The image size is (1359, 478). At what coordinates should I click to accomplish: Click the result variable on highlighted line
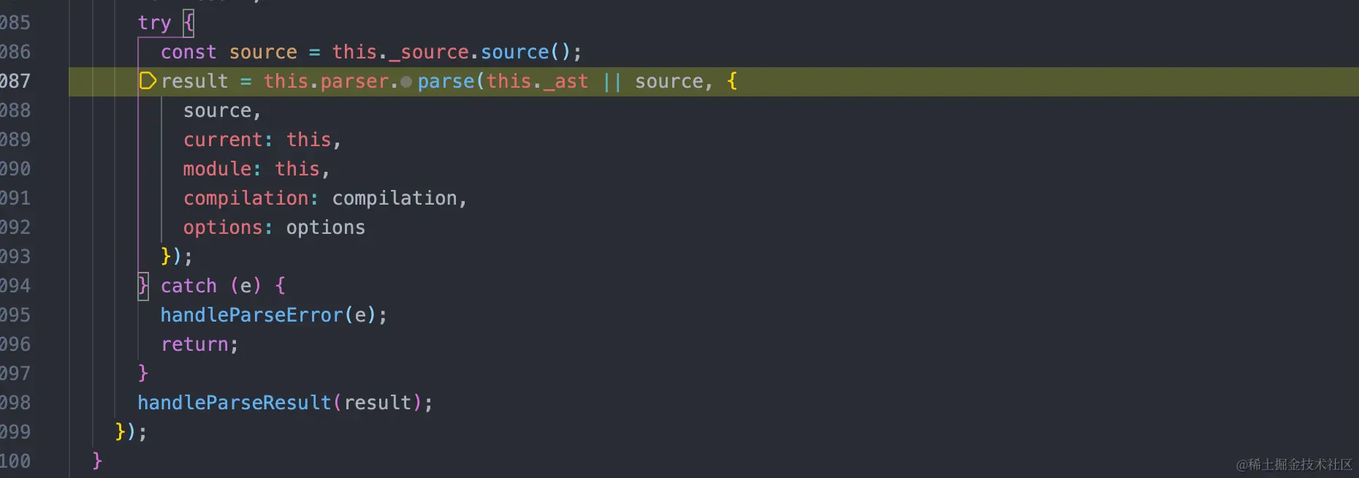tap(194, 81)
